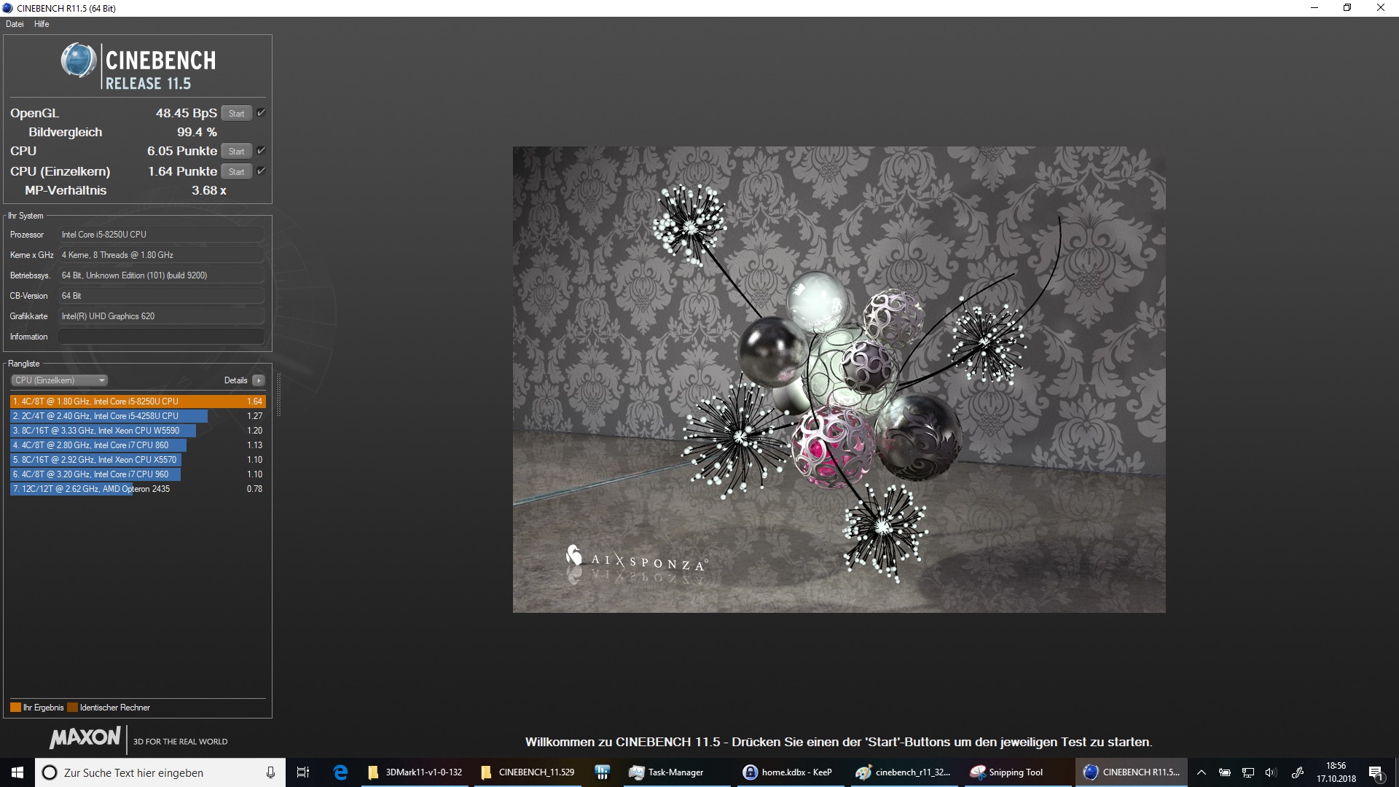This screenshot has width=1399, height=787.
Task: Click the panel resize grip handle
Action: tap(278, 394)
